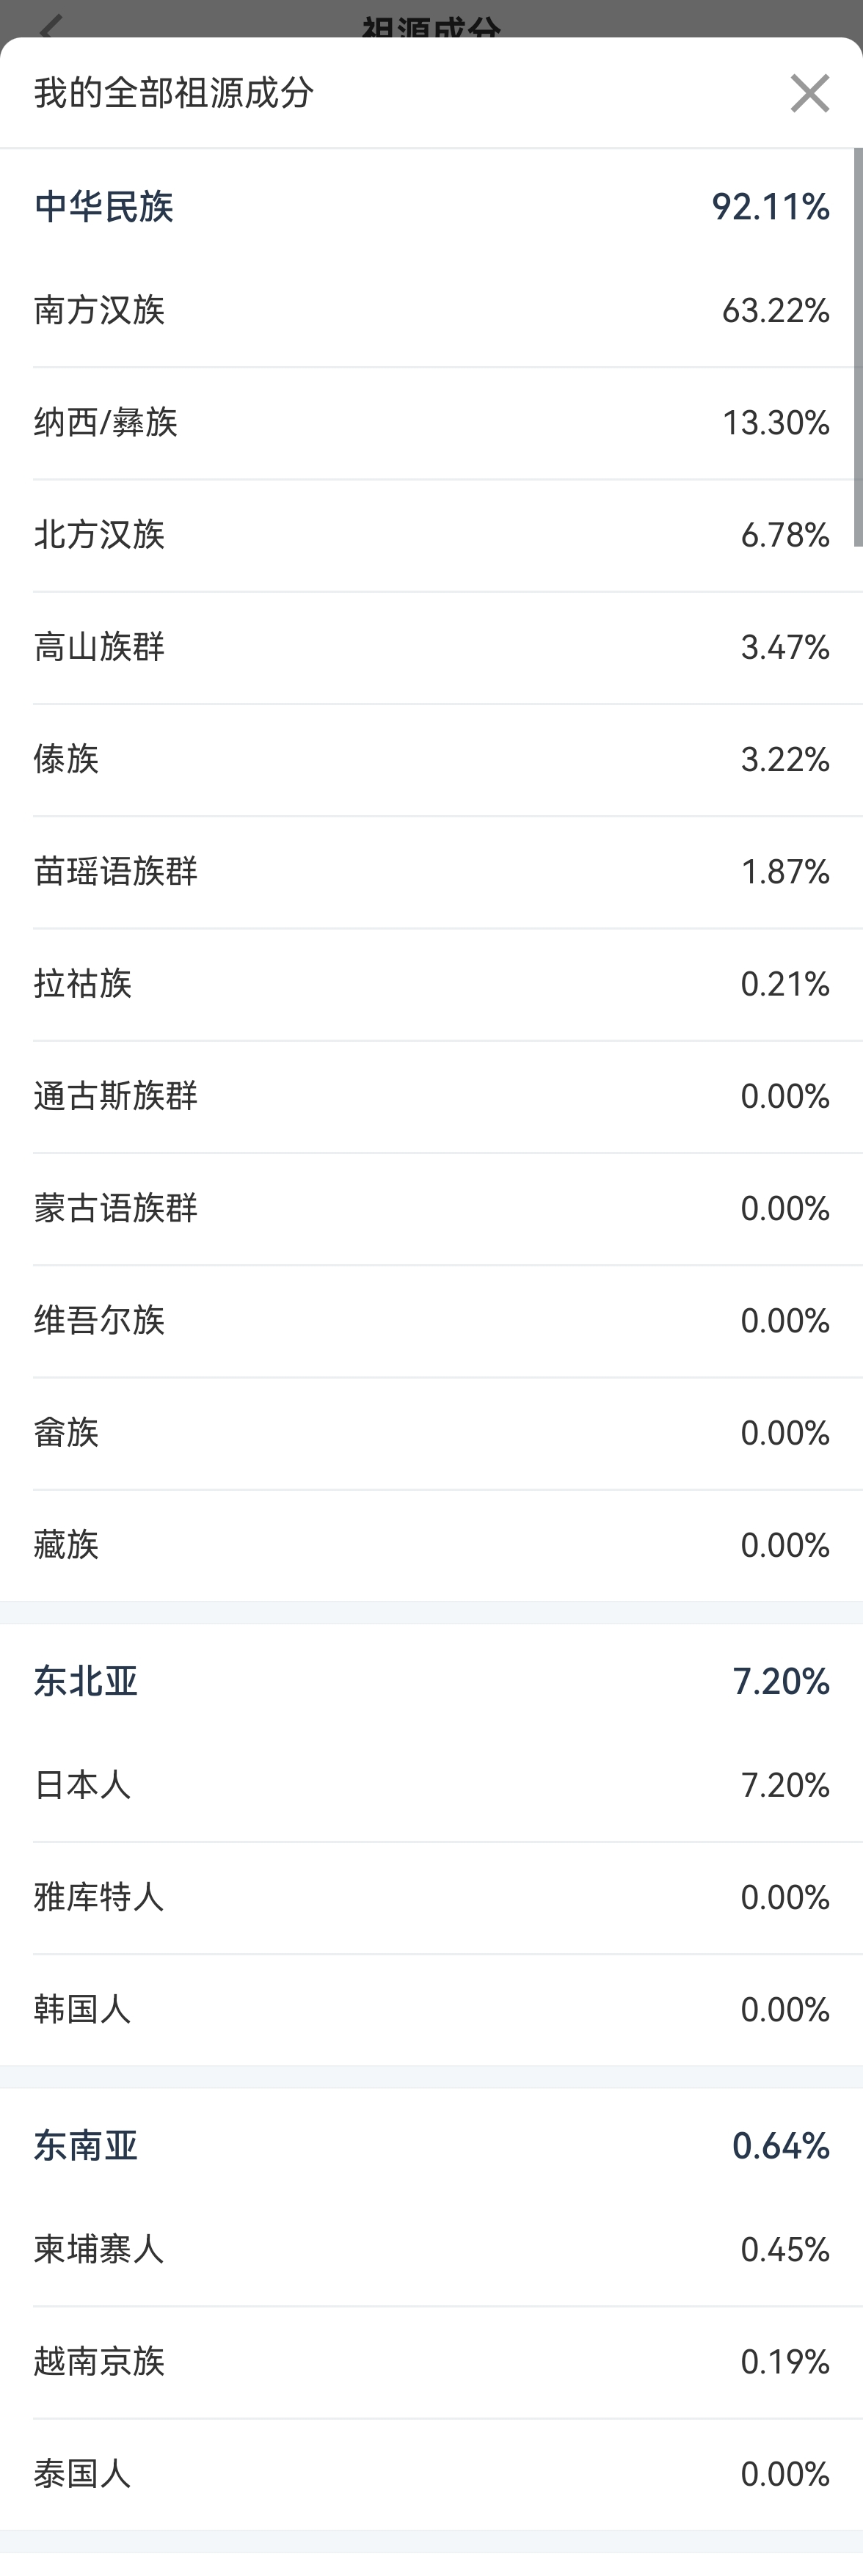Tap the 韩国人 entry
Screen dimensions: 863x2576
click(431, 2010)
